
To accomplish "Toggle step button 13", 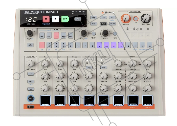I will tap(128, 45).
